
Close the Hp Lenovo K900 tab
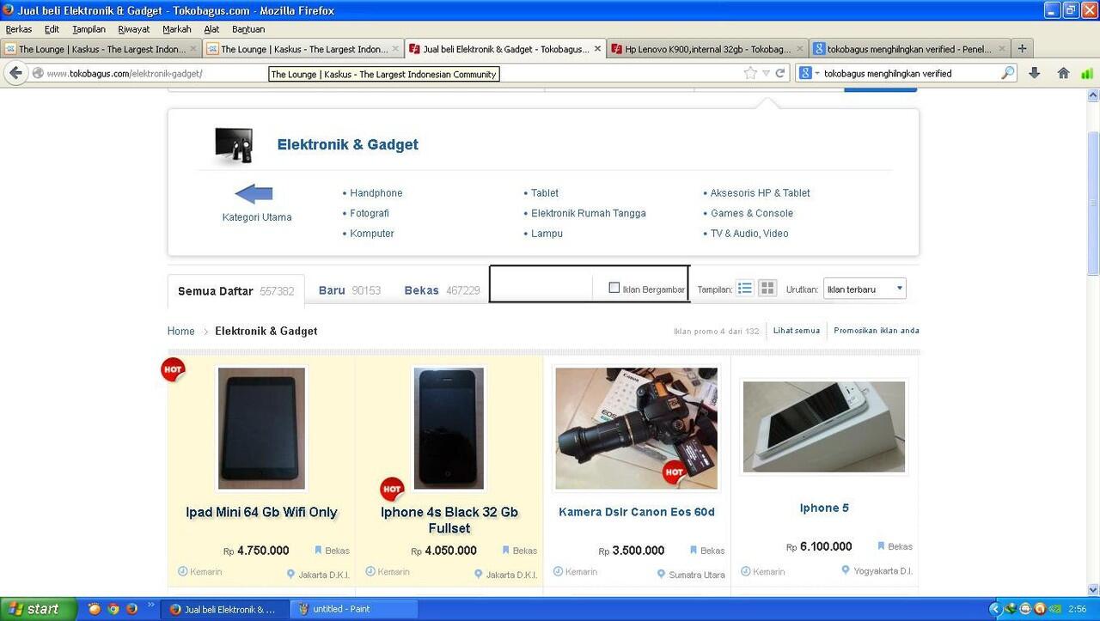pos(800,49)
